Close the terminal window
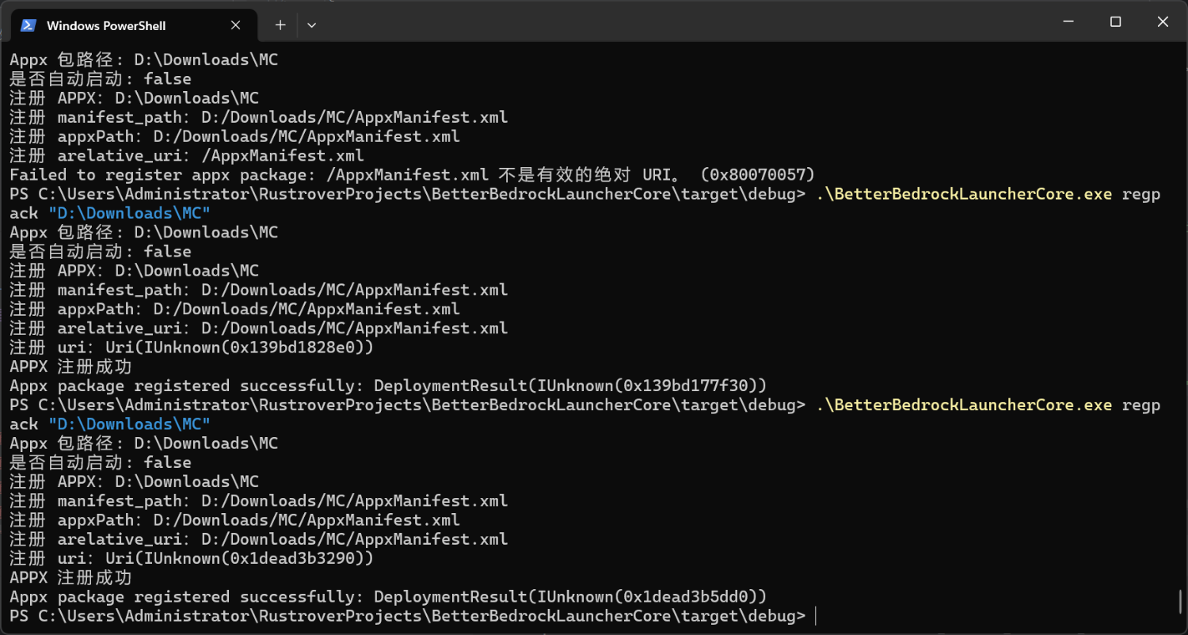Screen dimensions: 1188x635 coord(1163,22)
